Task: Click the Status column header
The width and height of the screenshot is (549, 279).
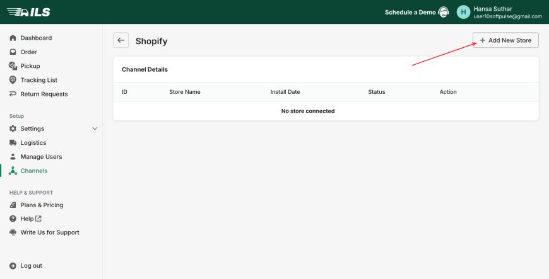Action: pos(376,92)
